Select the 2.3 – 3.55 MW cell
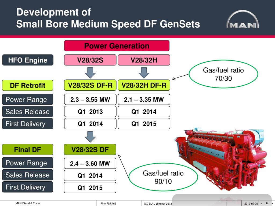This screenshot has height=206, width=275. (90, 100)
